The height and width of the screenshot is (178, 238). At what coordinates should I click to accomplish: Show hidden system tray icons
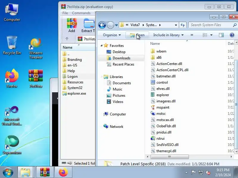point(186,172)
